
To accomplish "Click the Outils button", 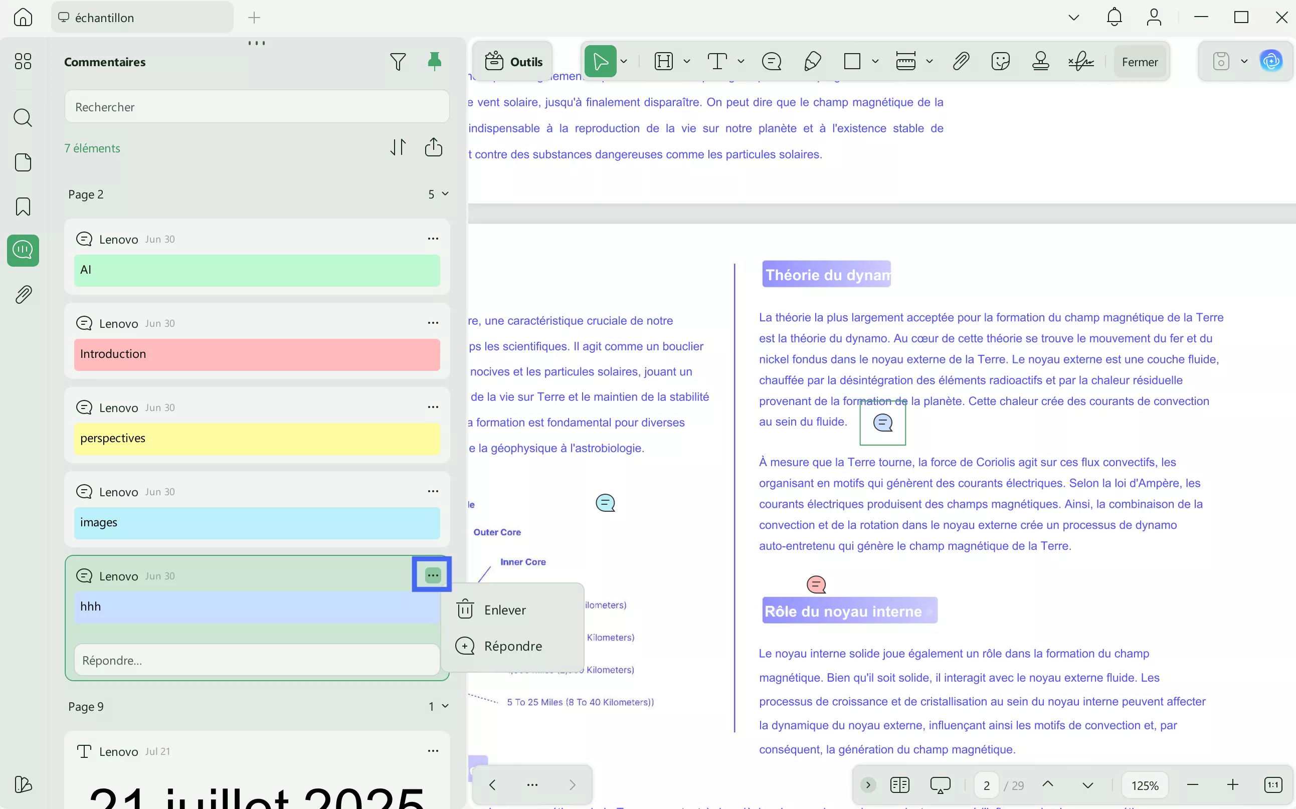I will 513,62.
